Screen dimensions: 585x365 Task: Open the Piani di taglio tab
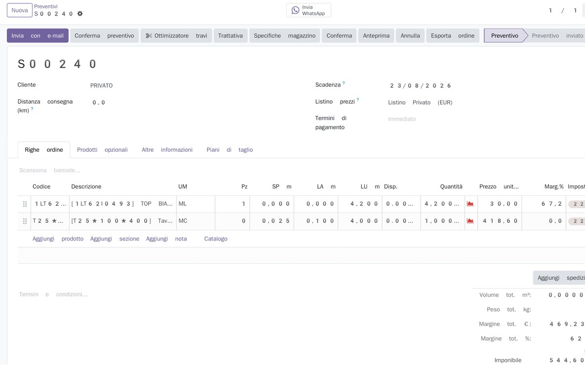point(230,150)
